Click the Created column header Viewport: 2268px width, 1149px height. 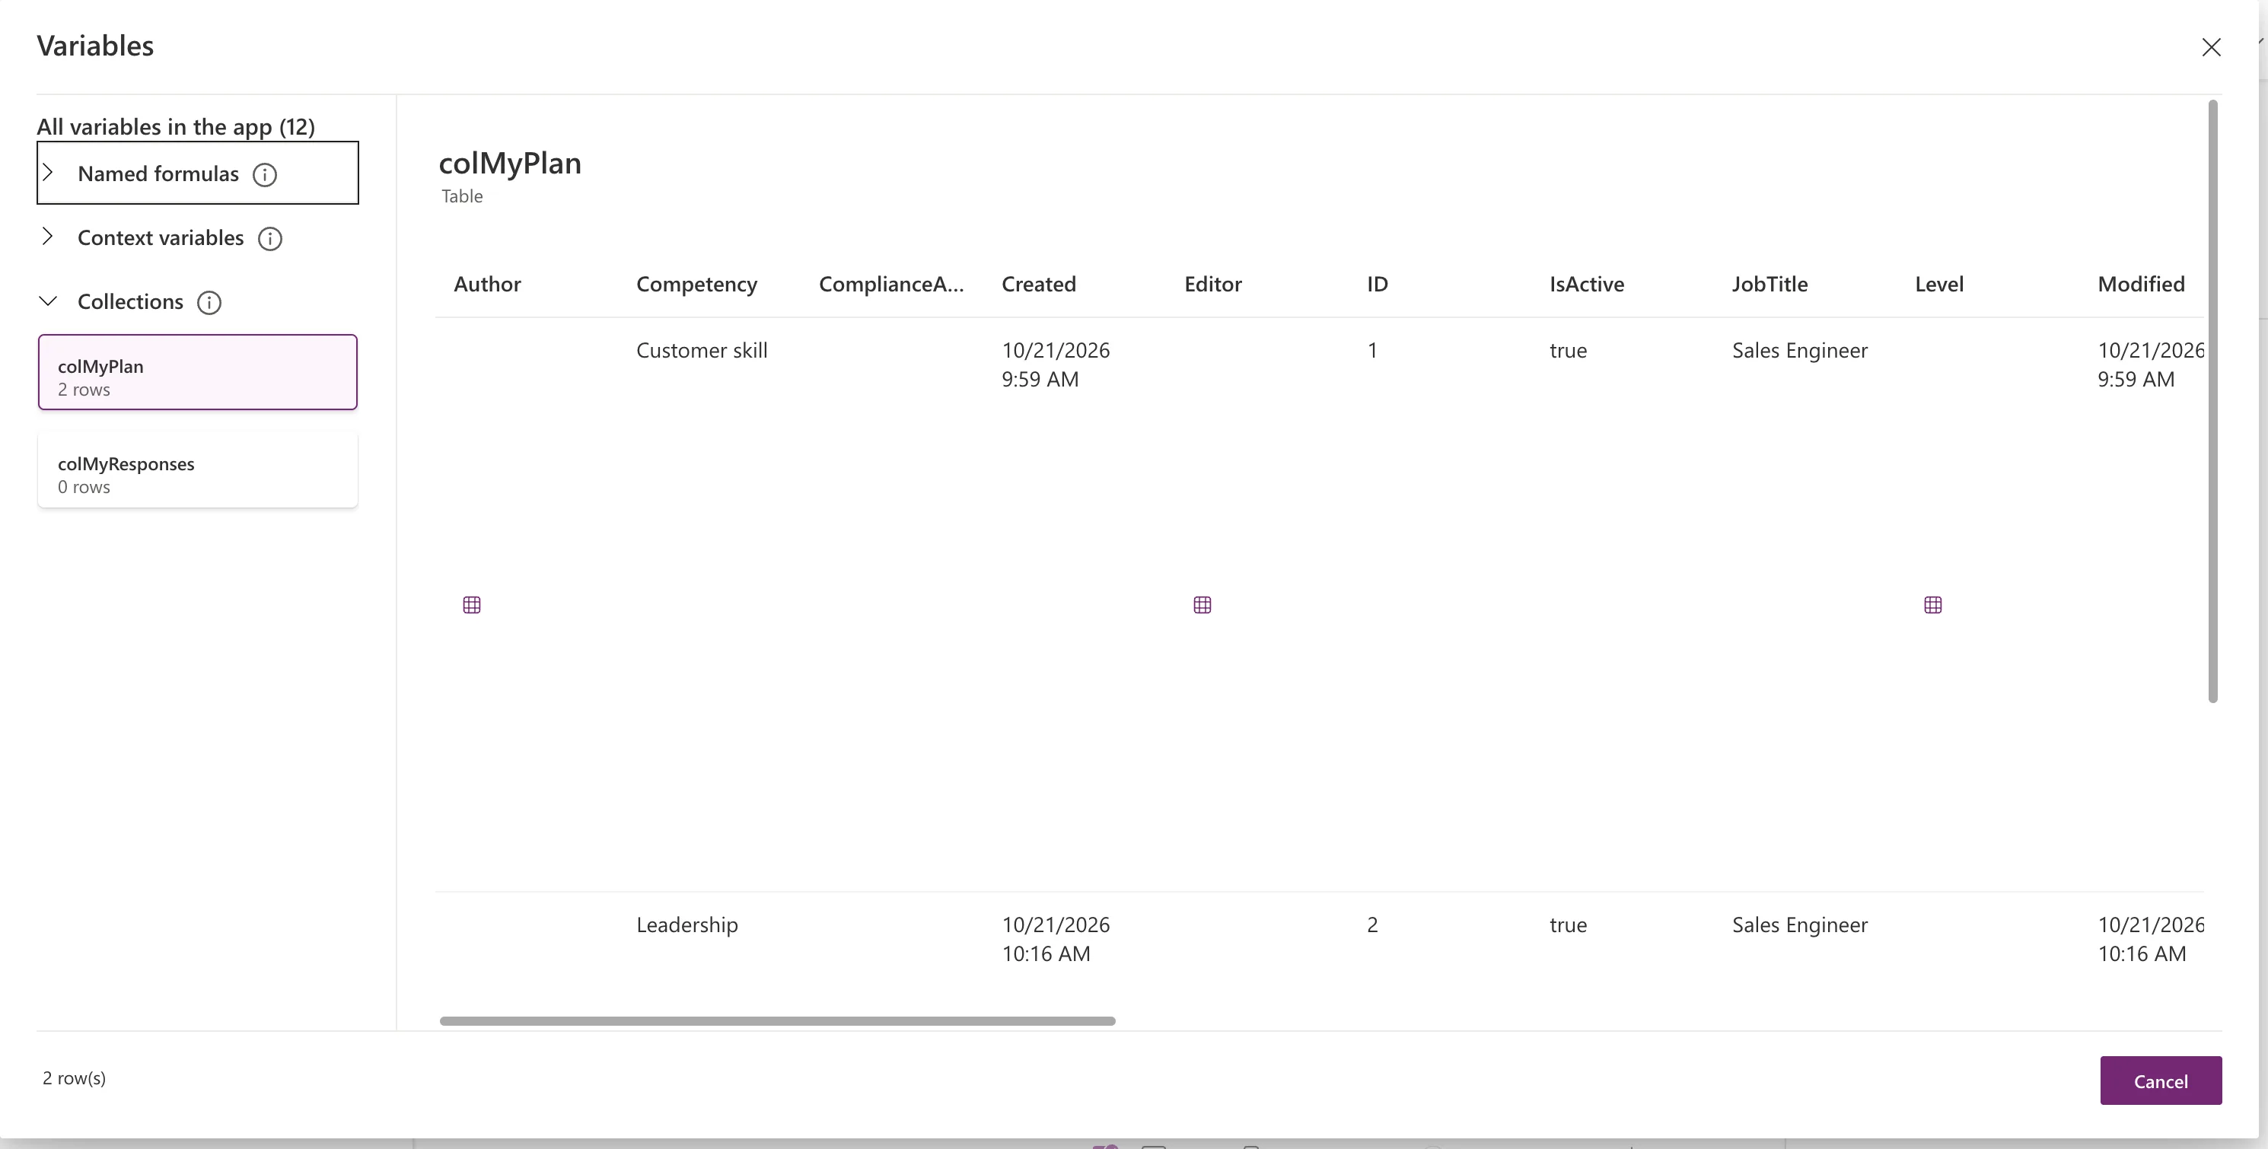1039,285
